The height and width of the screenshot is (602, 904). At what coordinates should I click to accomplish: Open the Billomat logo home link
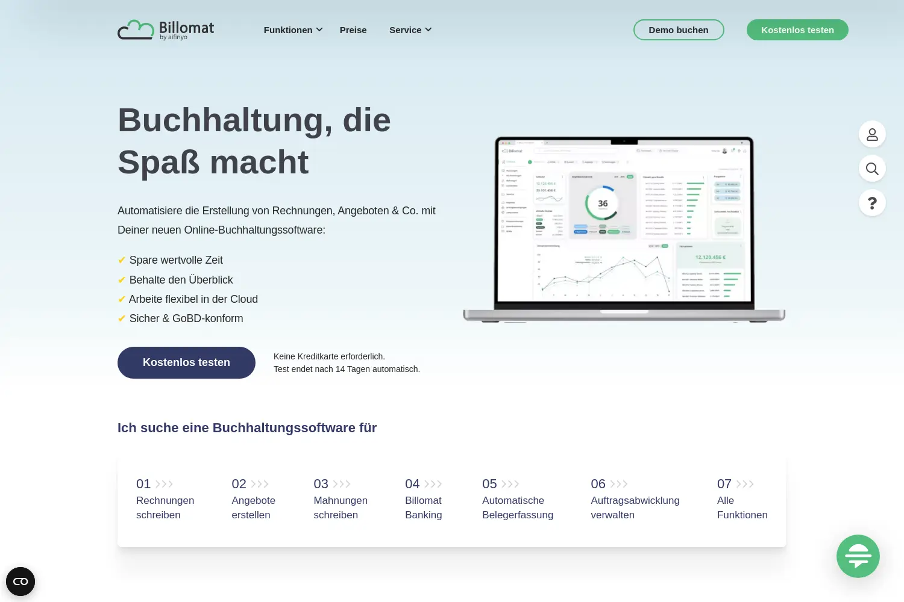coord(166,29)
